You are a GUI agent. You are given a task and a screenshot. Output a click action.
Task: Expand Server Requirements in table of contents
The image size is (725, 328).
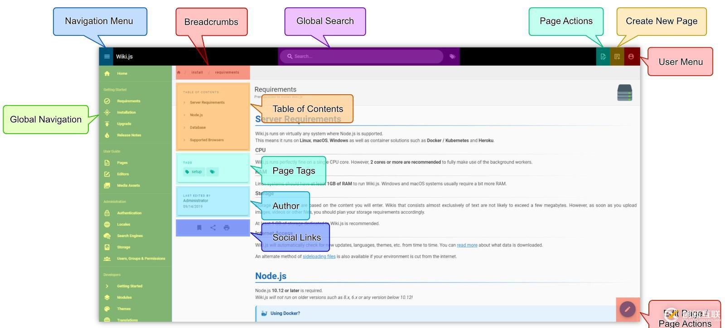[x=207, y=102]
